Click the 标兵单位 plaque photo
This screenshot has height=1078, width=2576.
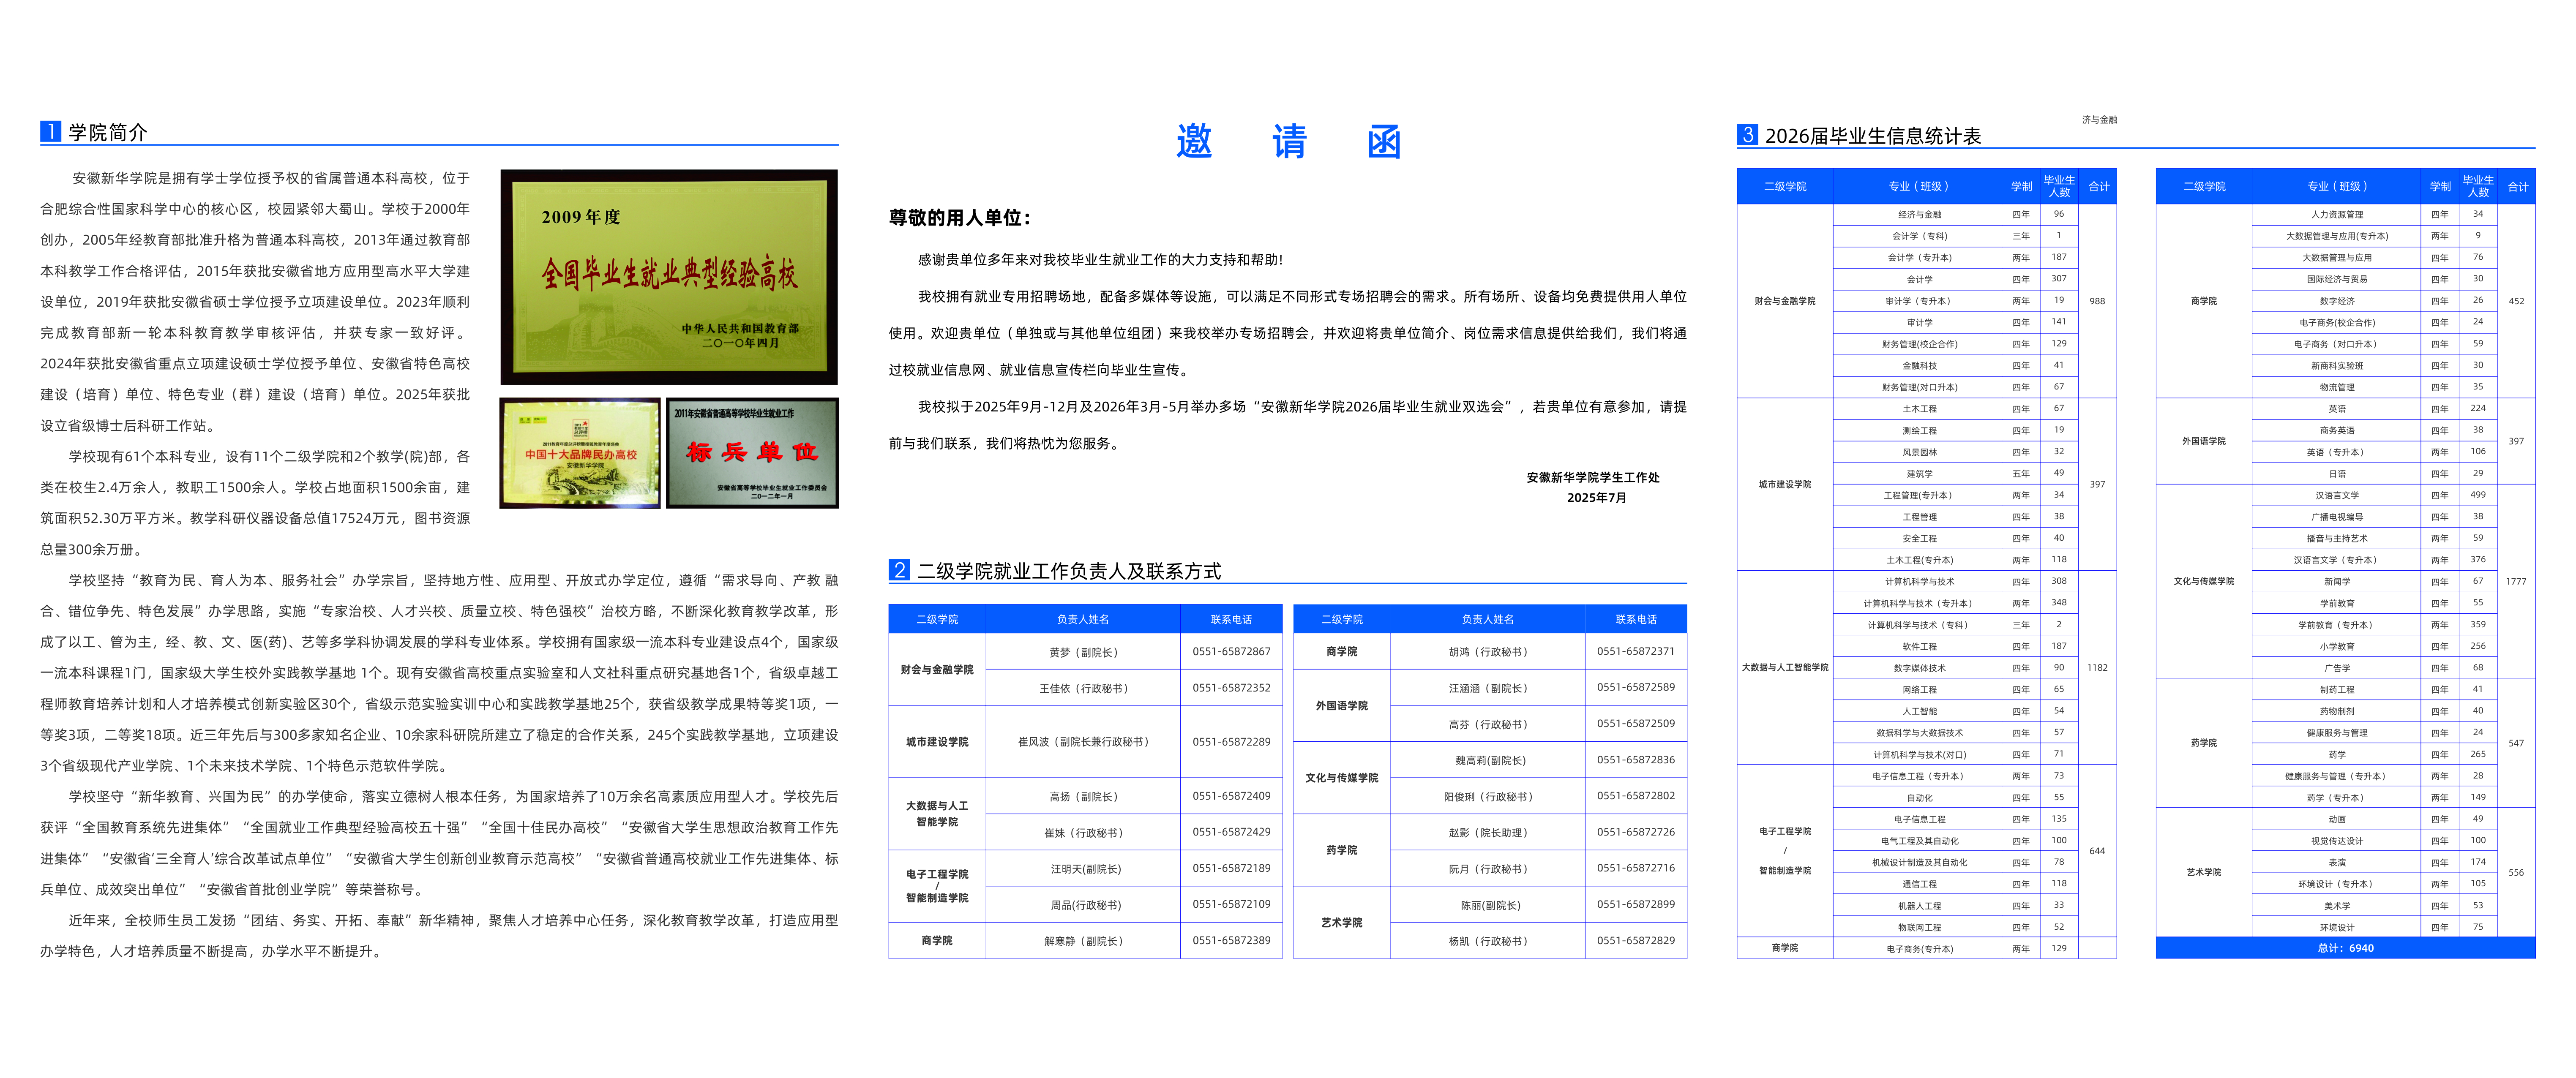pos(752,453)
